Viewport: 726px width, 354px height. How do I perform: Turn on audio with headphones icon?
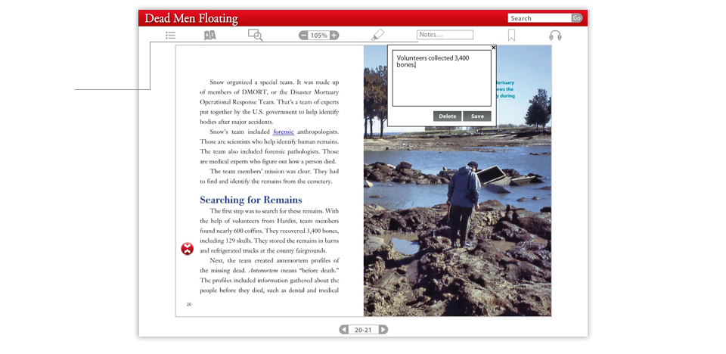pos(555,35)
